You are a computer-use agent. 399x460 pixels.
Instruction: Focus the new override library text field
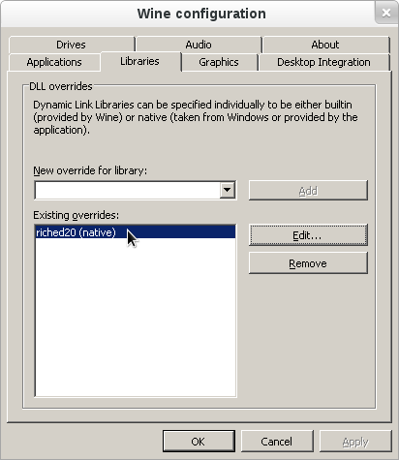coord(128,190)
